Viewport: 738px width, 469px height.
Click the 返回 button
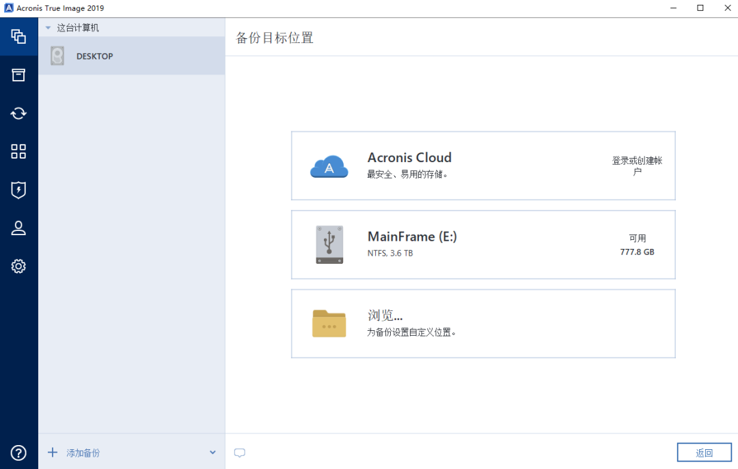[704, 453]
